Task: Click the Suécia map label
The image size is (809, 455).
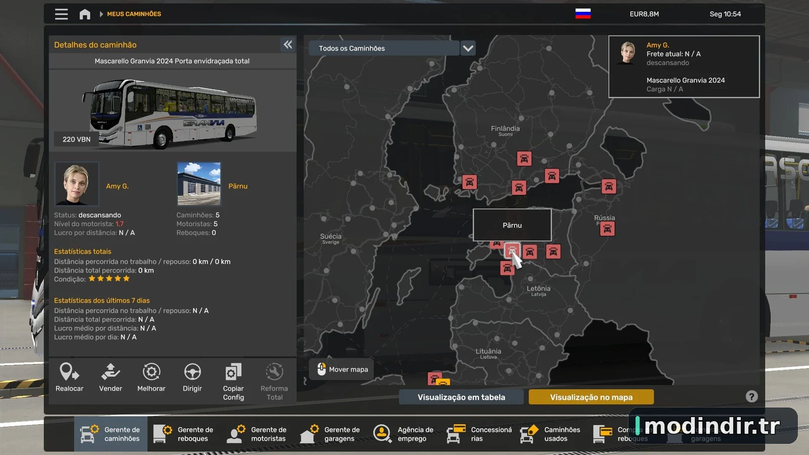Action: point(331,238)
